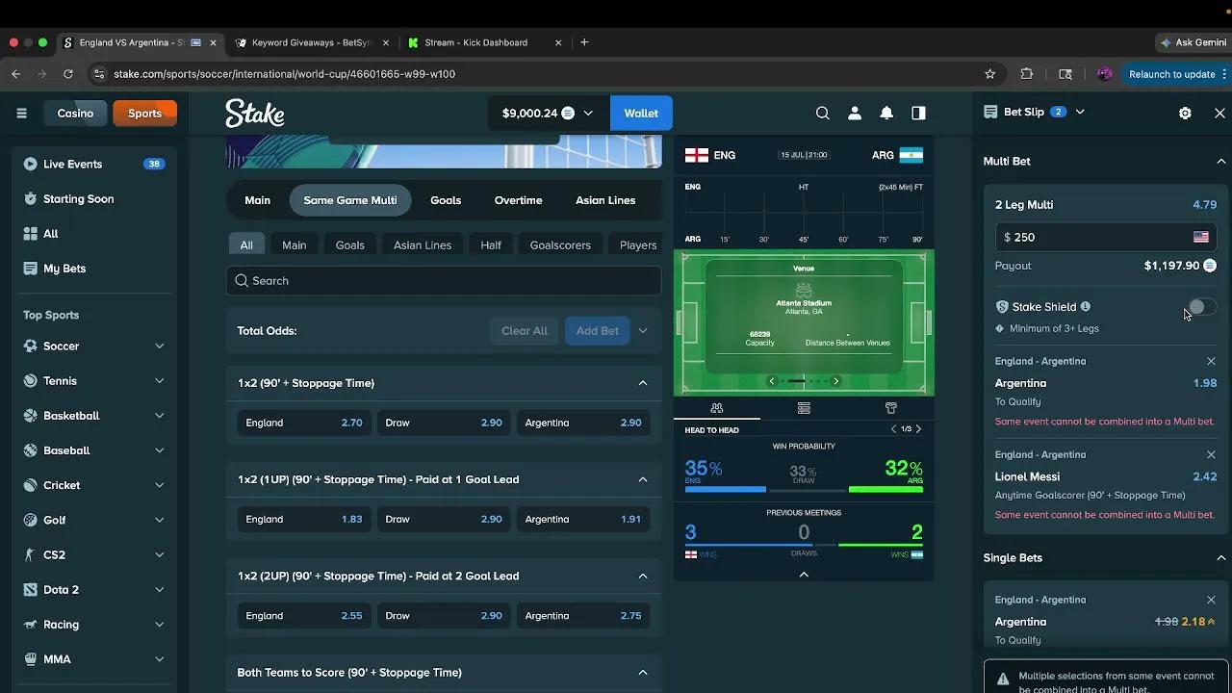Open a new browser tab

tap(584, 42)
